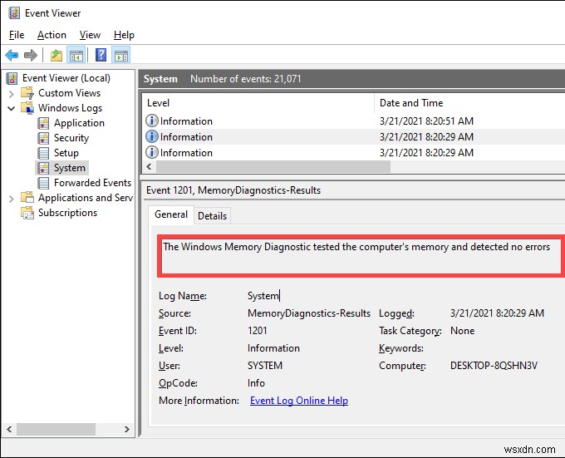Click the tree pane scroll-right arrow

pos(127,429)
